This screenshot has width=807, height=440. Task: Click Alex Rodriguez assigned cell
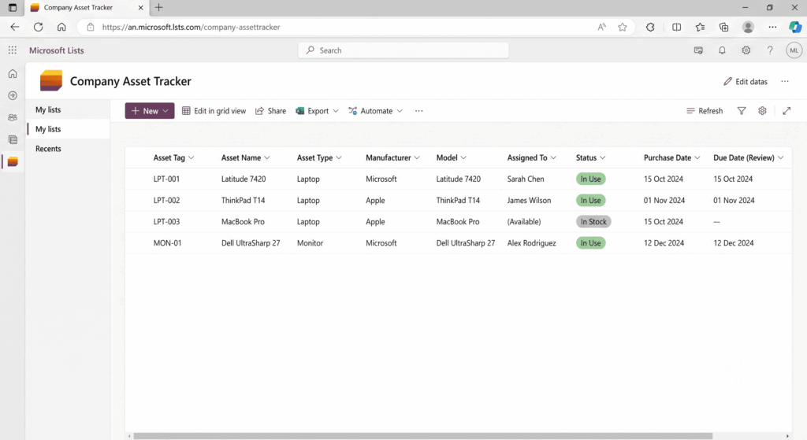[532, 243]
